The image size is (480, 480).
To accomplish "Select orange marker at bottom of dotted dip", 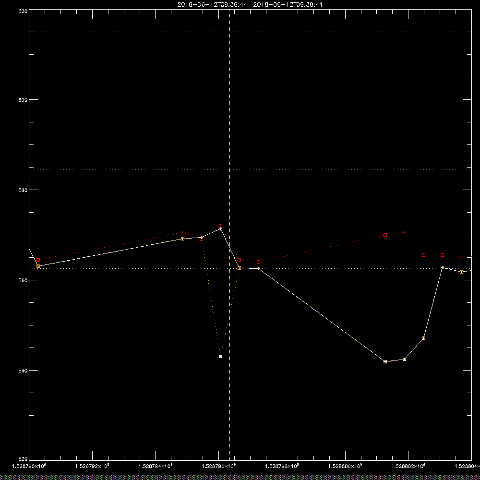I will pos(220,356).
